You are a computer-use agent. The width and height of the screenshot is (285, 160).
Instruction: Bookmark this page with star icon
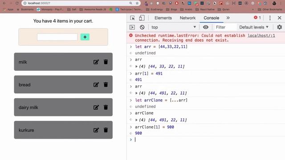click(x=137, y=3)
